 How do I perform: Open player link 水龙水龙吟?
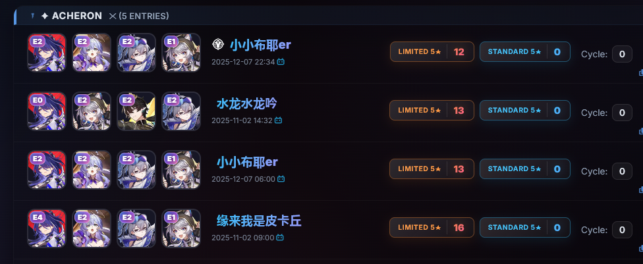click(247, 103)
